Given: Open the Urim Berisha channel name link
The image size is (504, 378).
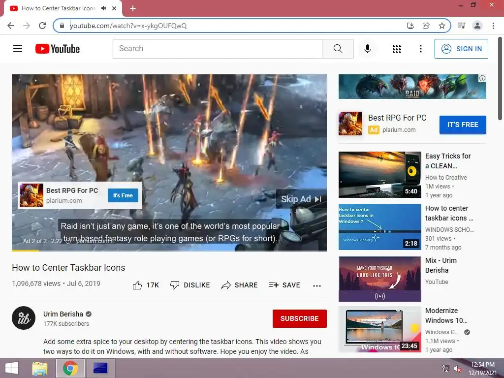Looking at the screenshot, I should click(63, 314).
